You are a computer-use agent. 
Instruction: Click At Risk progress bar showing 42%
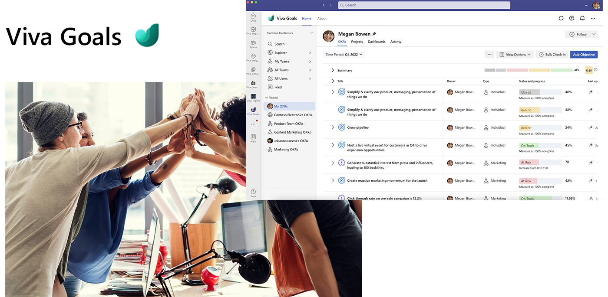pos(541,181)
